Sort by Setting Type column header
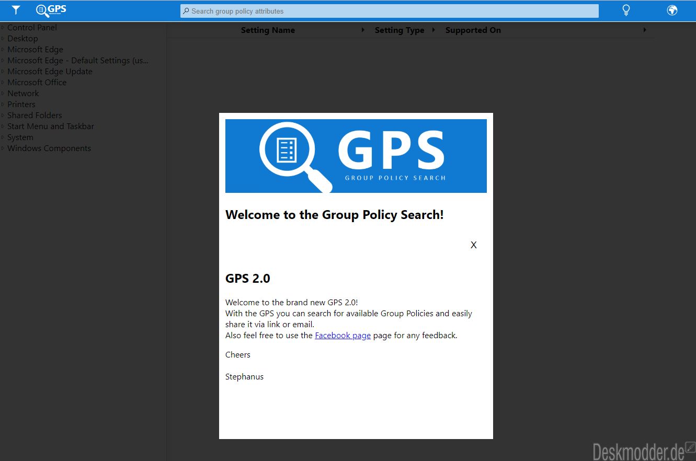 pos(400,30)
